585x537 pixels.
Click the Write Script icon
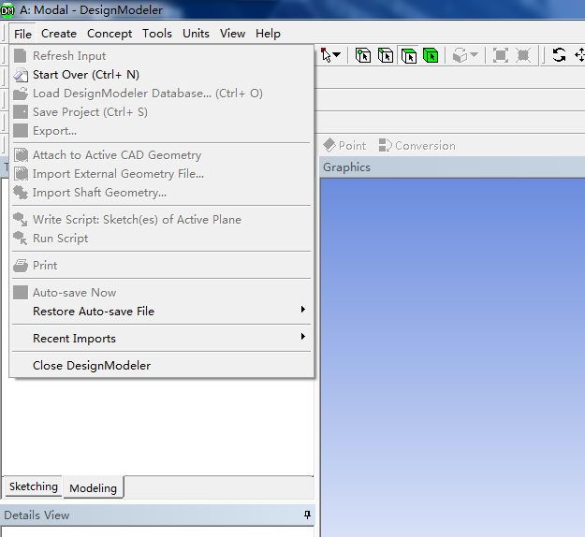pos(21,219)
